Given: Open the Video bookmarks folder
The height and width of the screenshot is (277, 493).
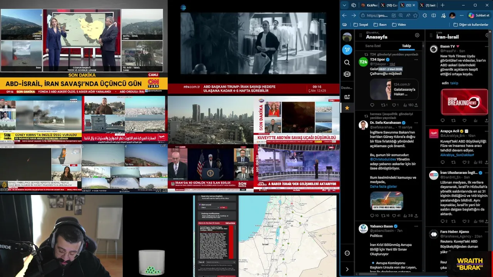Looking at the screenshot, I should pyautogui.click(x=399, y=25).
